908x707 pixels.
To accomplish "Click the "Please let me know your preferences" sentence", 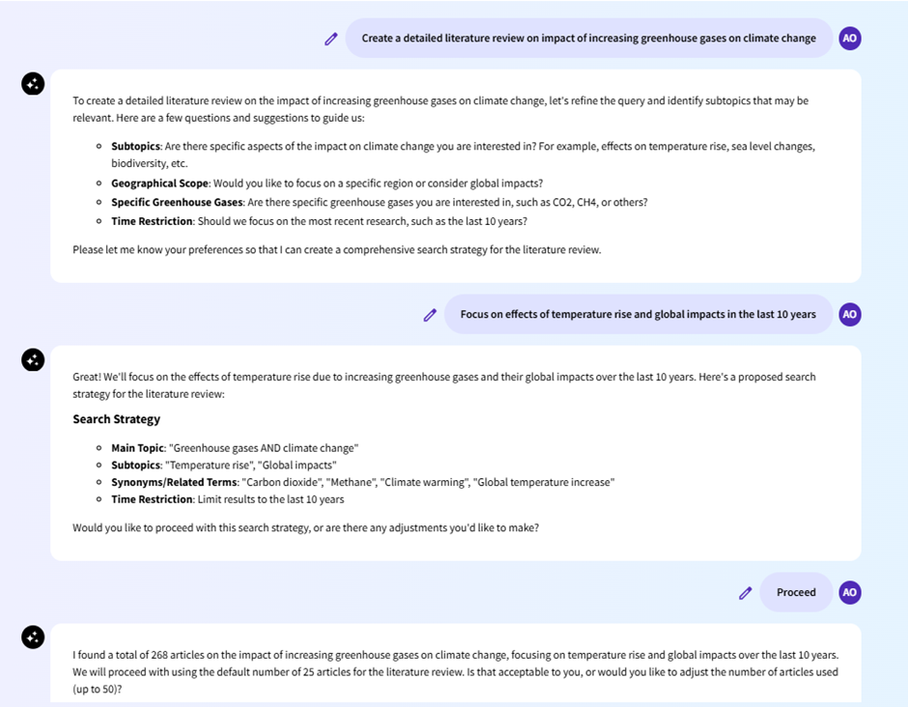I will [336, 250].
